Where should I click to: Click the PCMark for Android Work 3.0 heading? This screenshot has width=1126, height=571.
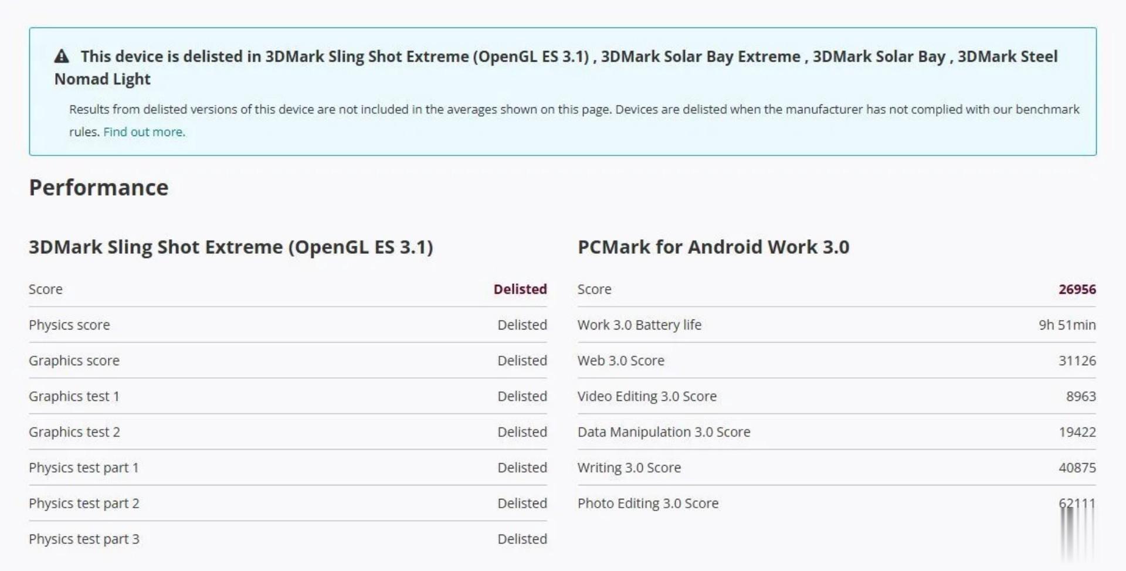click(713, 247)
